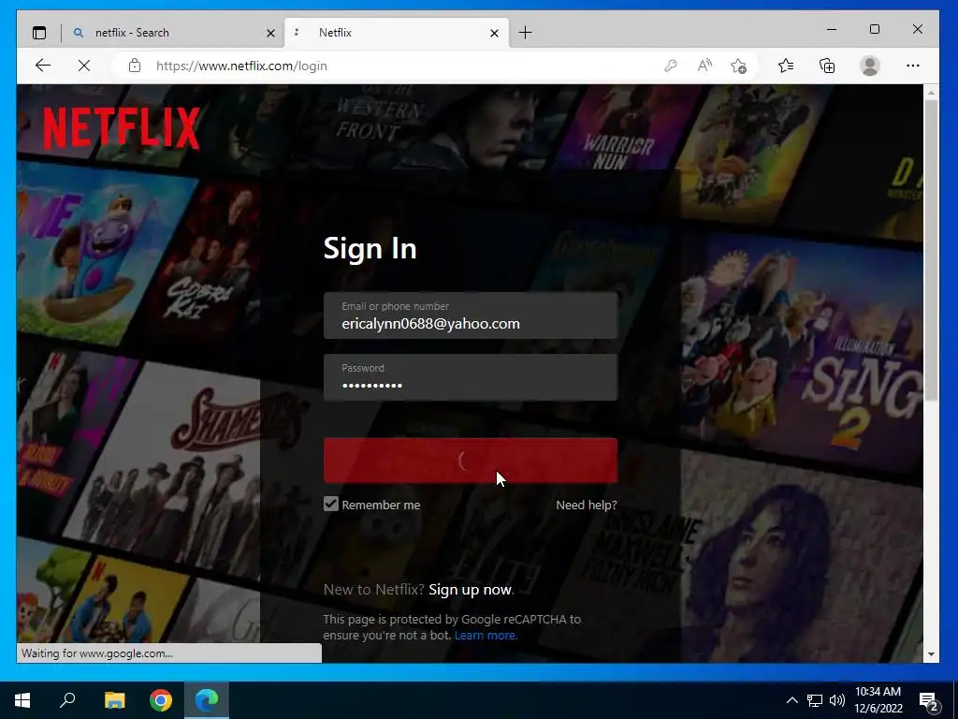Switch to the netflix - Search tab

click(173, 33)
